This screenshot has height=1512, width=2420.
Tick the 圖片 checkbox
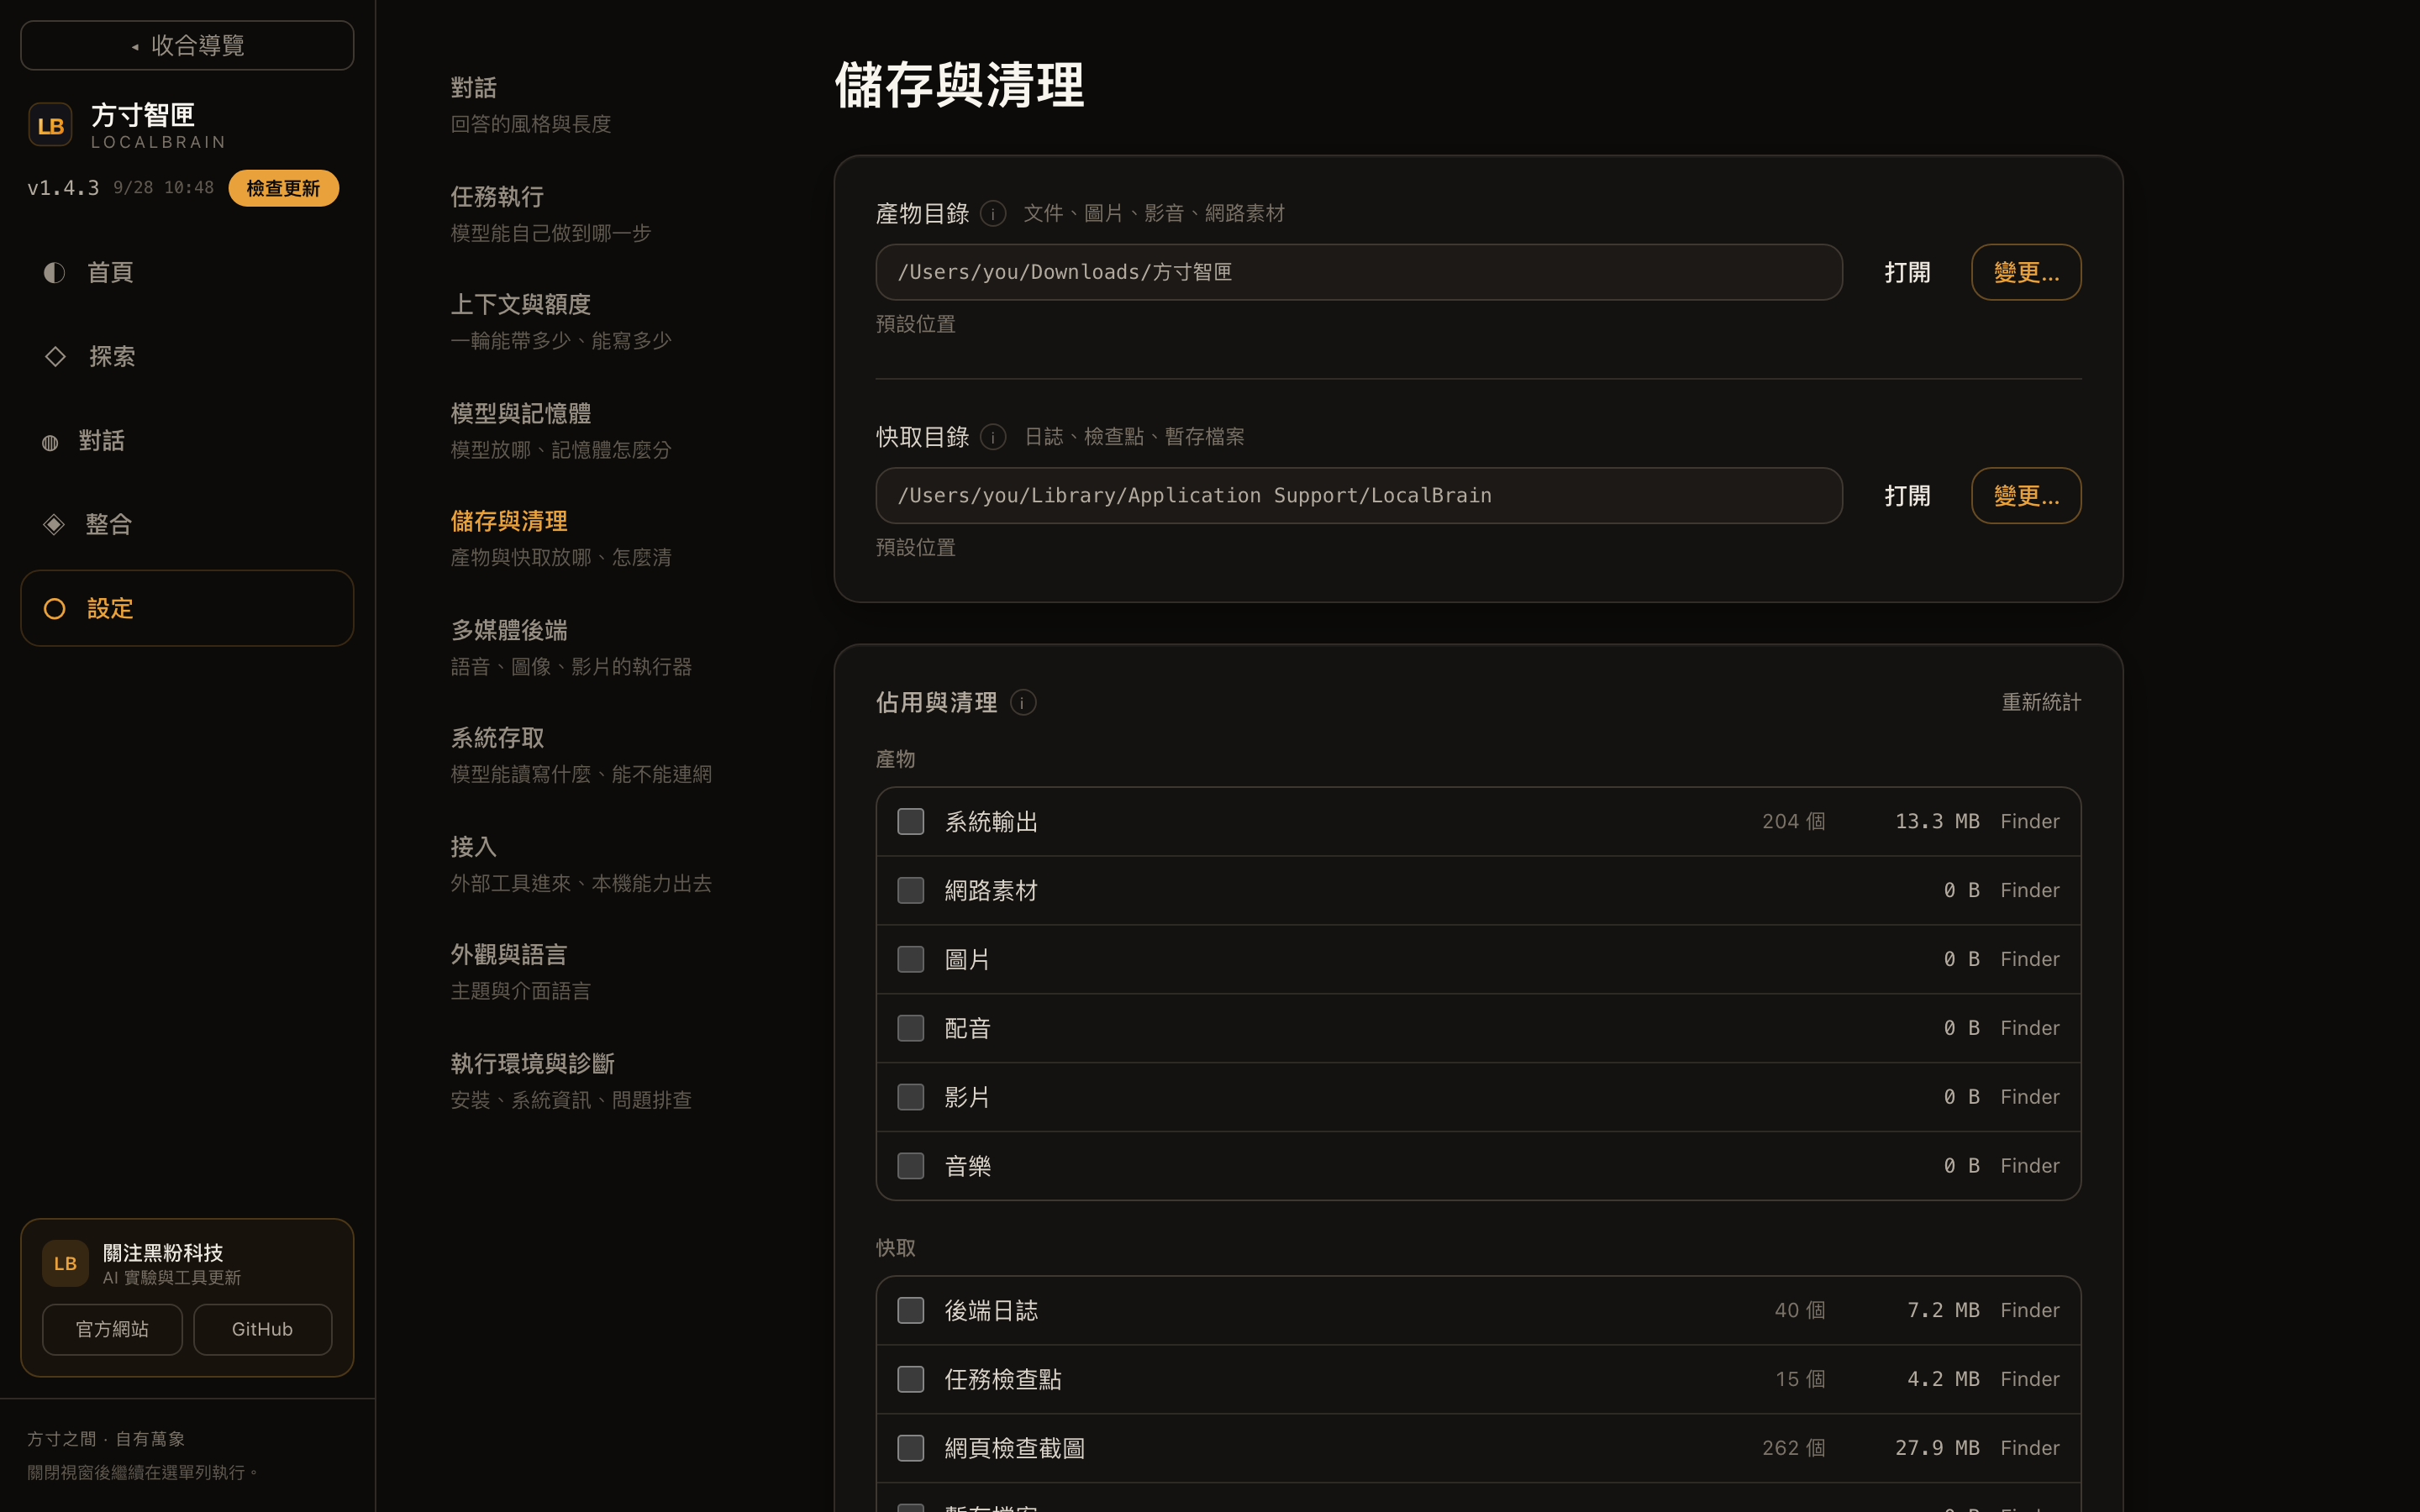(910, 959)
